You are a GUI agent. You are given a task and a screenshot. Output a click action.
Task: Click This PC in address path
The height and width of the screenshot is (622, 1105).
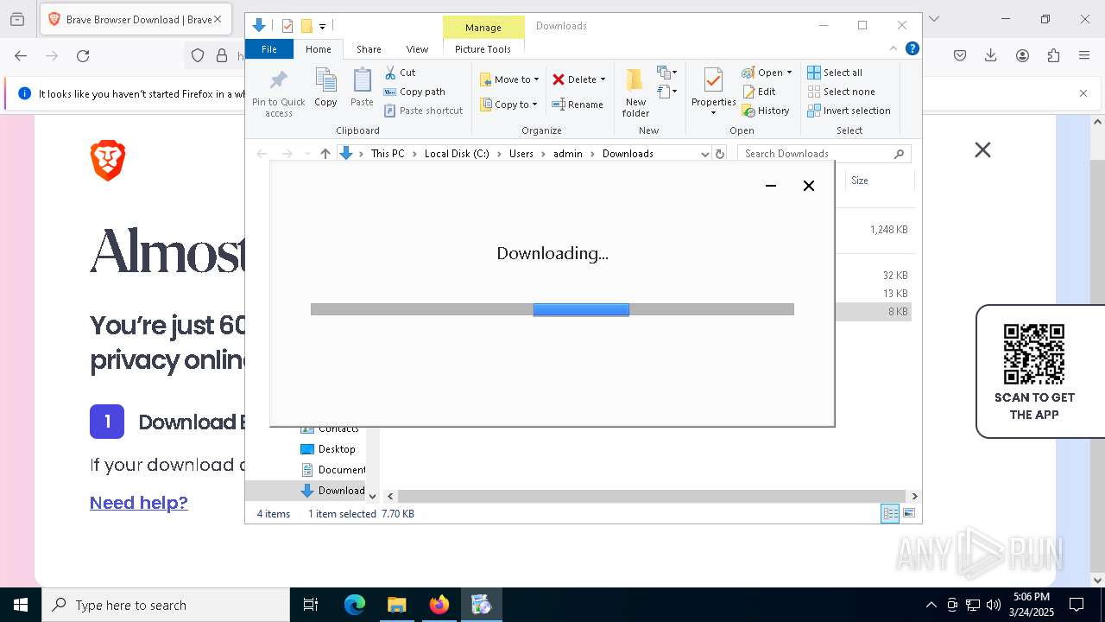pyautogui.click(x=388, y=154)
